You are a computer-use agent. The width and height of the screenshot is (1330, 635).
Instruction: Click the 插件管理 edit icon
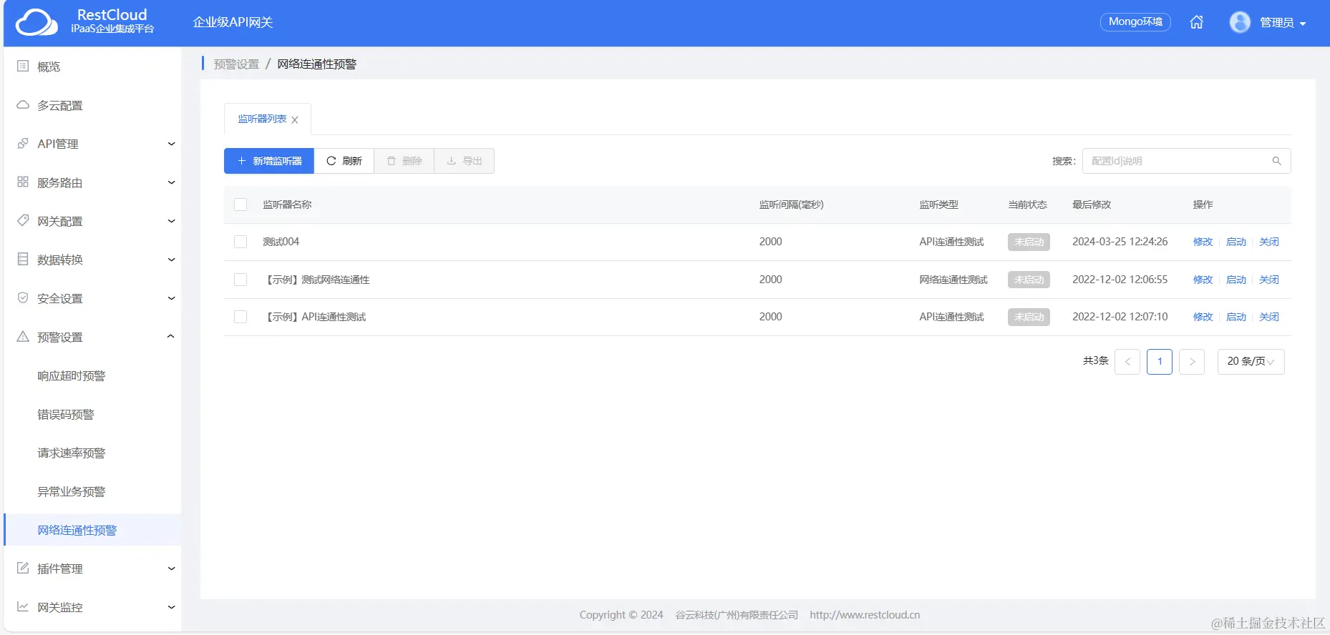pos(23,568)
